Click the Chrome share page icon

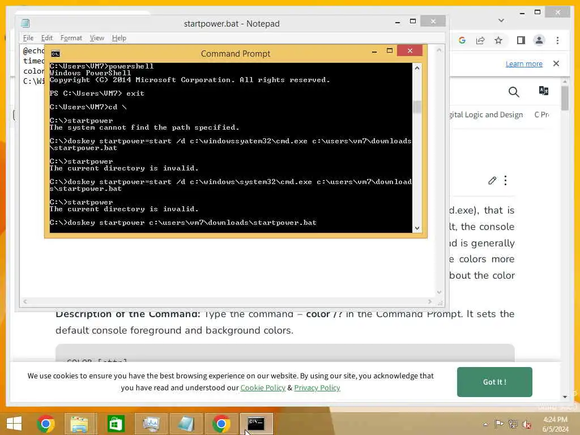480,40
